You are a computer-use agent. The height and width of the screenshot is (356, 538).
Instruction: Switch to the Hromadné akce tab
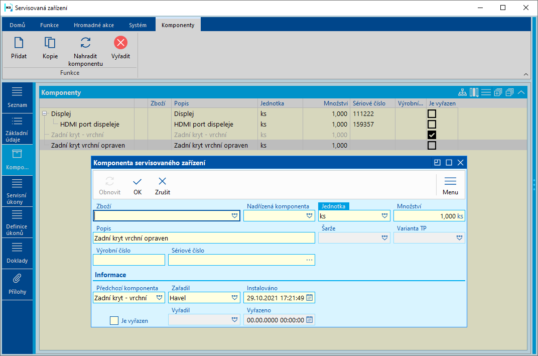[x=93, y=25]
